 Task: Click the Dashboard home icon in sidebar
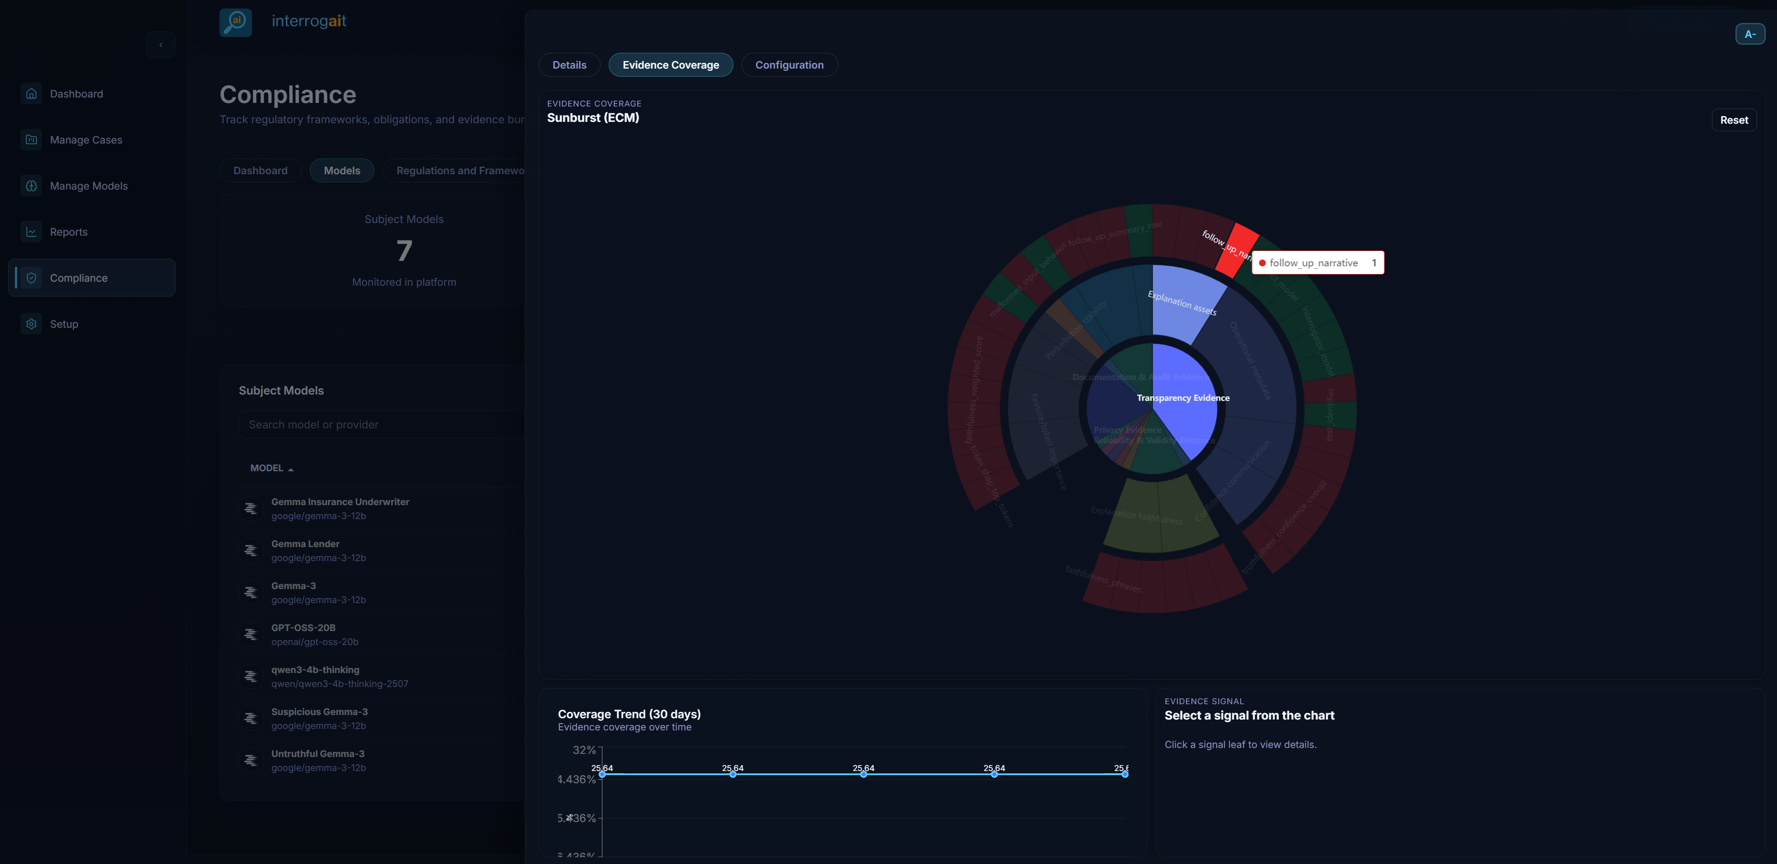click(31, 94)
